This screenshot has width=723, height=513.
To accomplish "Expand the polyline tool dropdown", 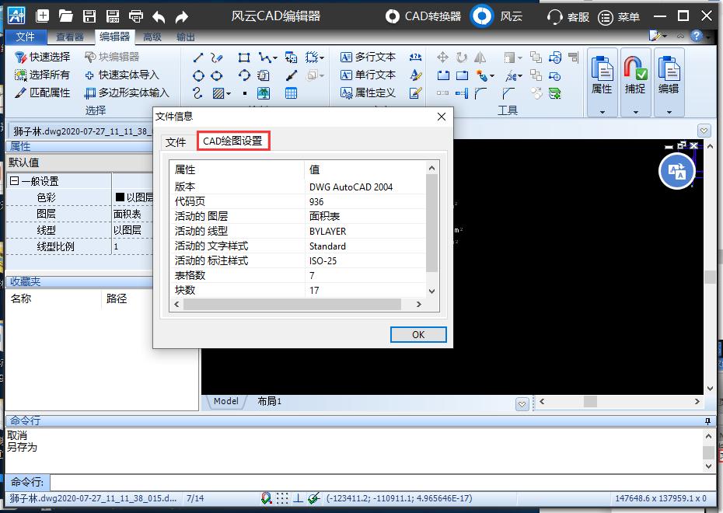I will [277, 58].
